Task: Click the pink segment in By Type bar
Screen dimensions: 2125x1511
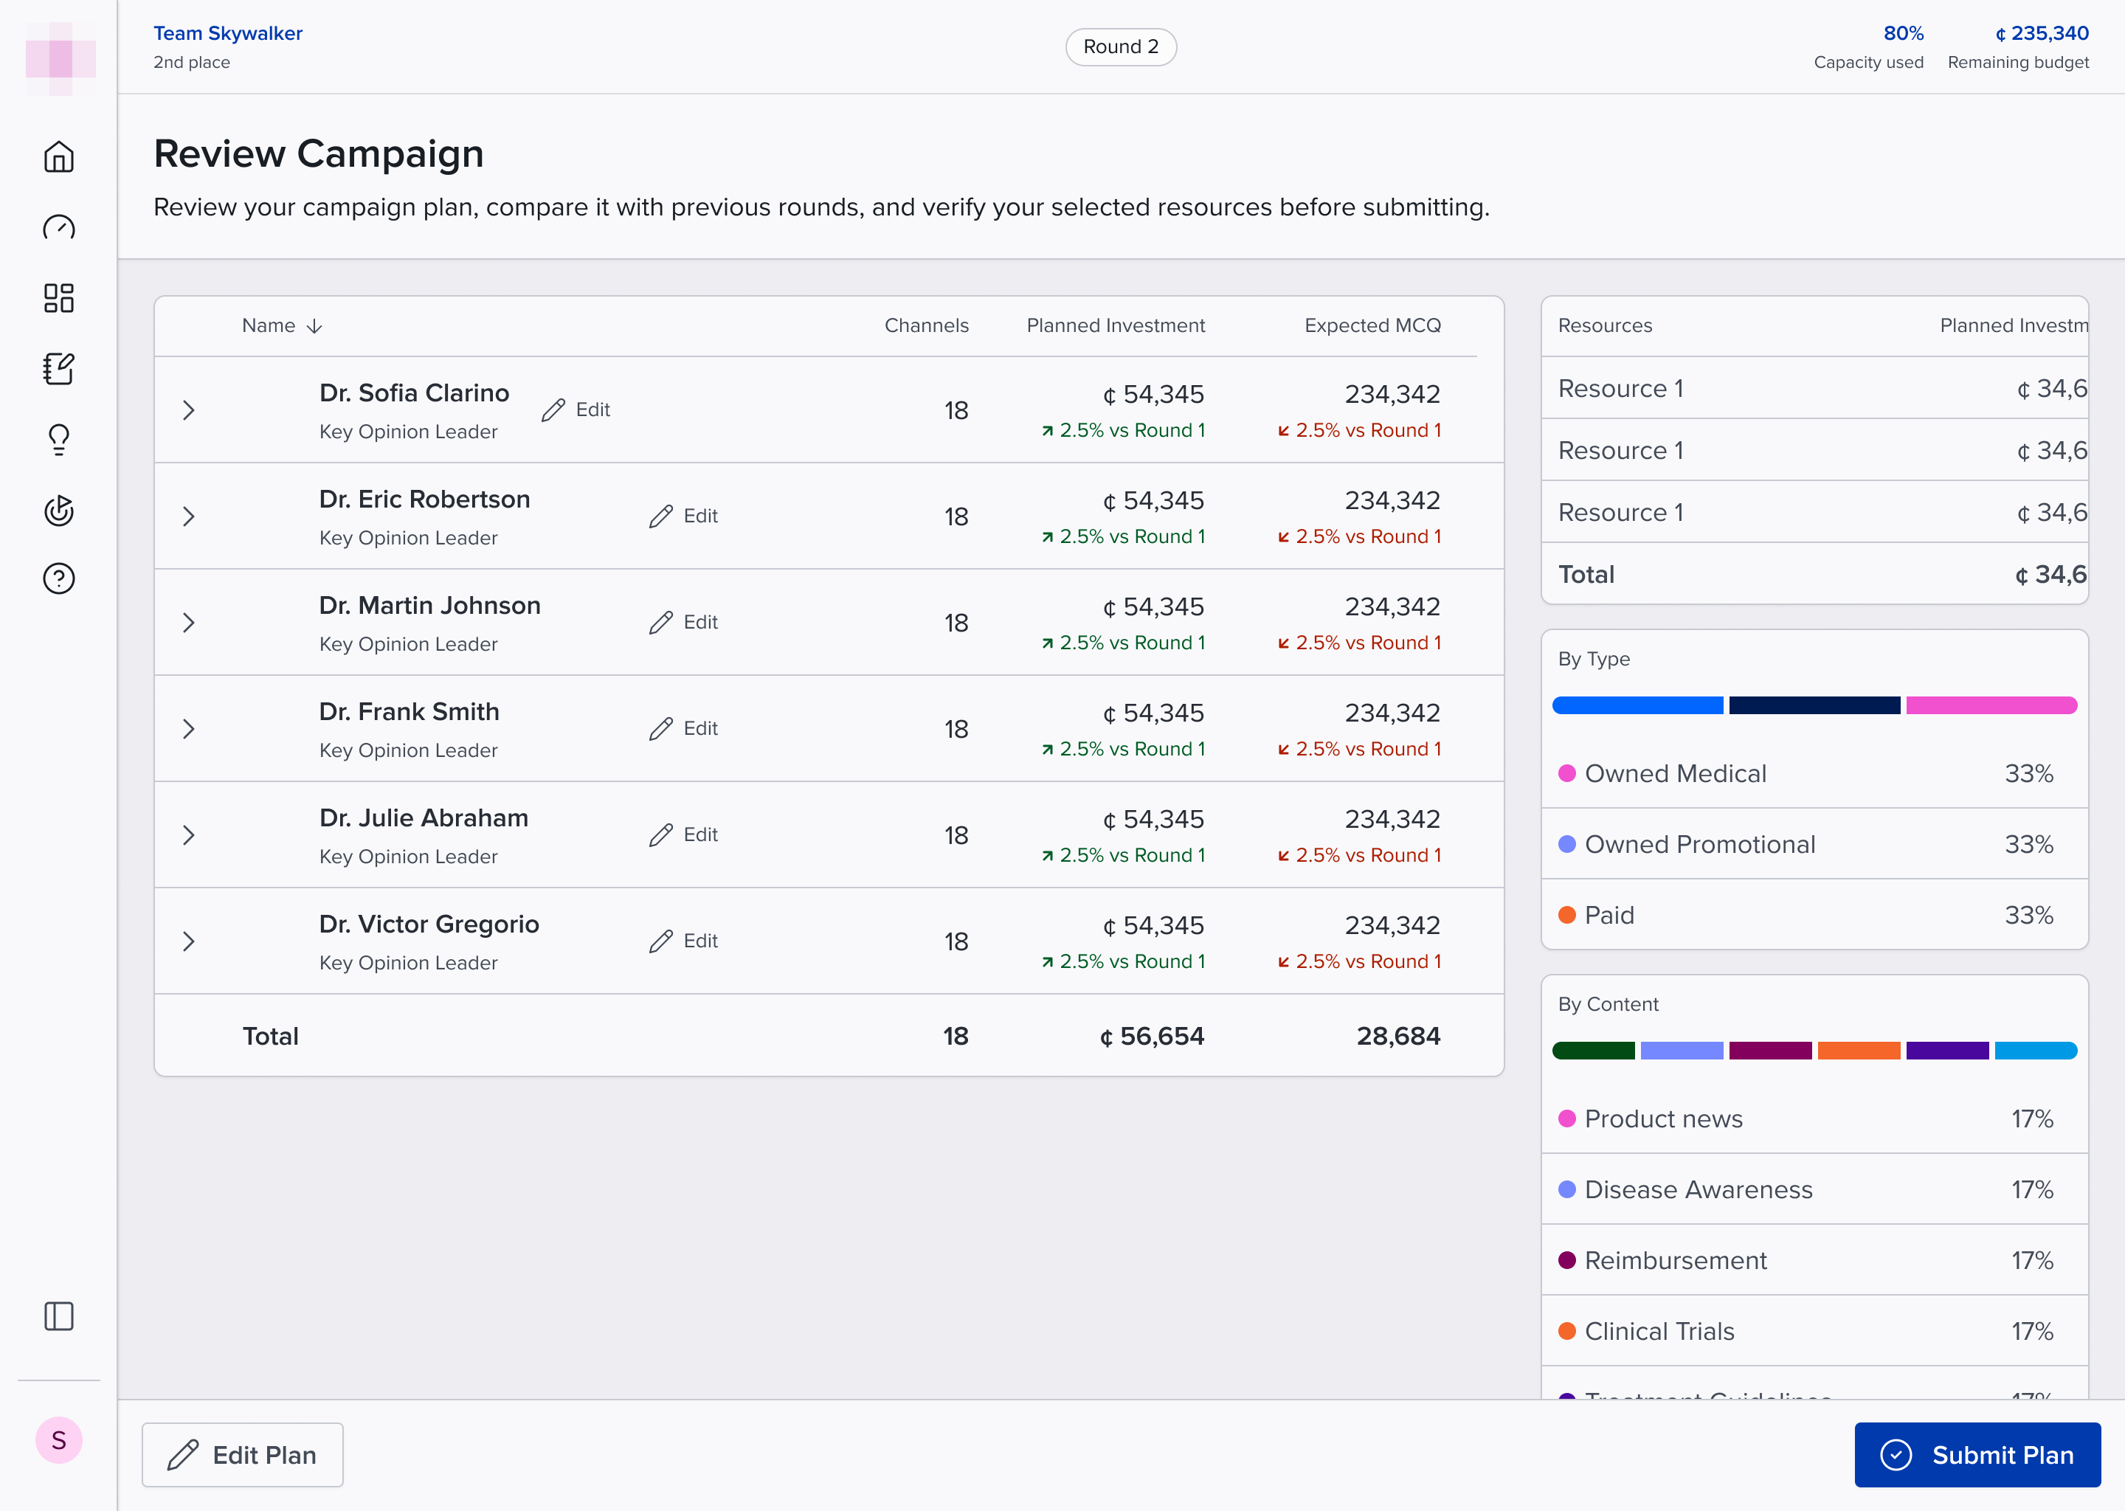Action: (x=1991, y=705)
